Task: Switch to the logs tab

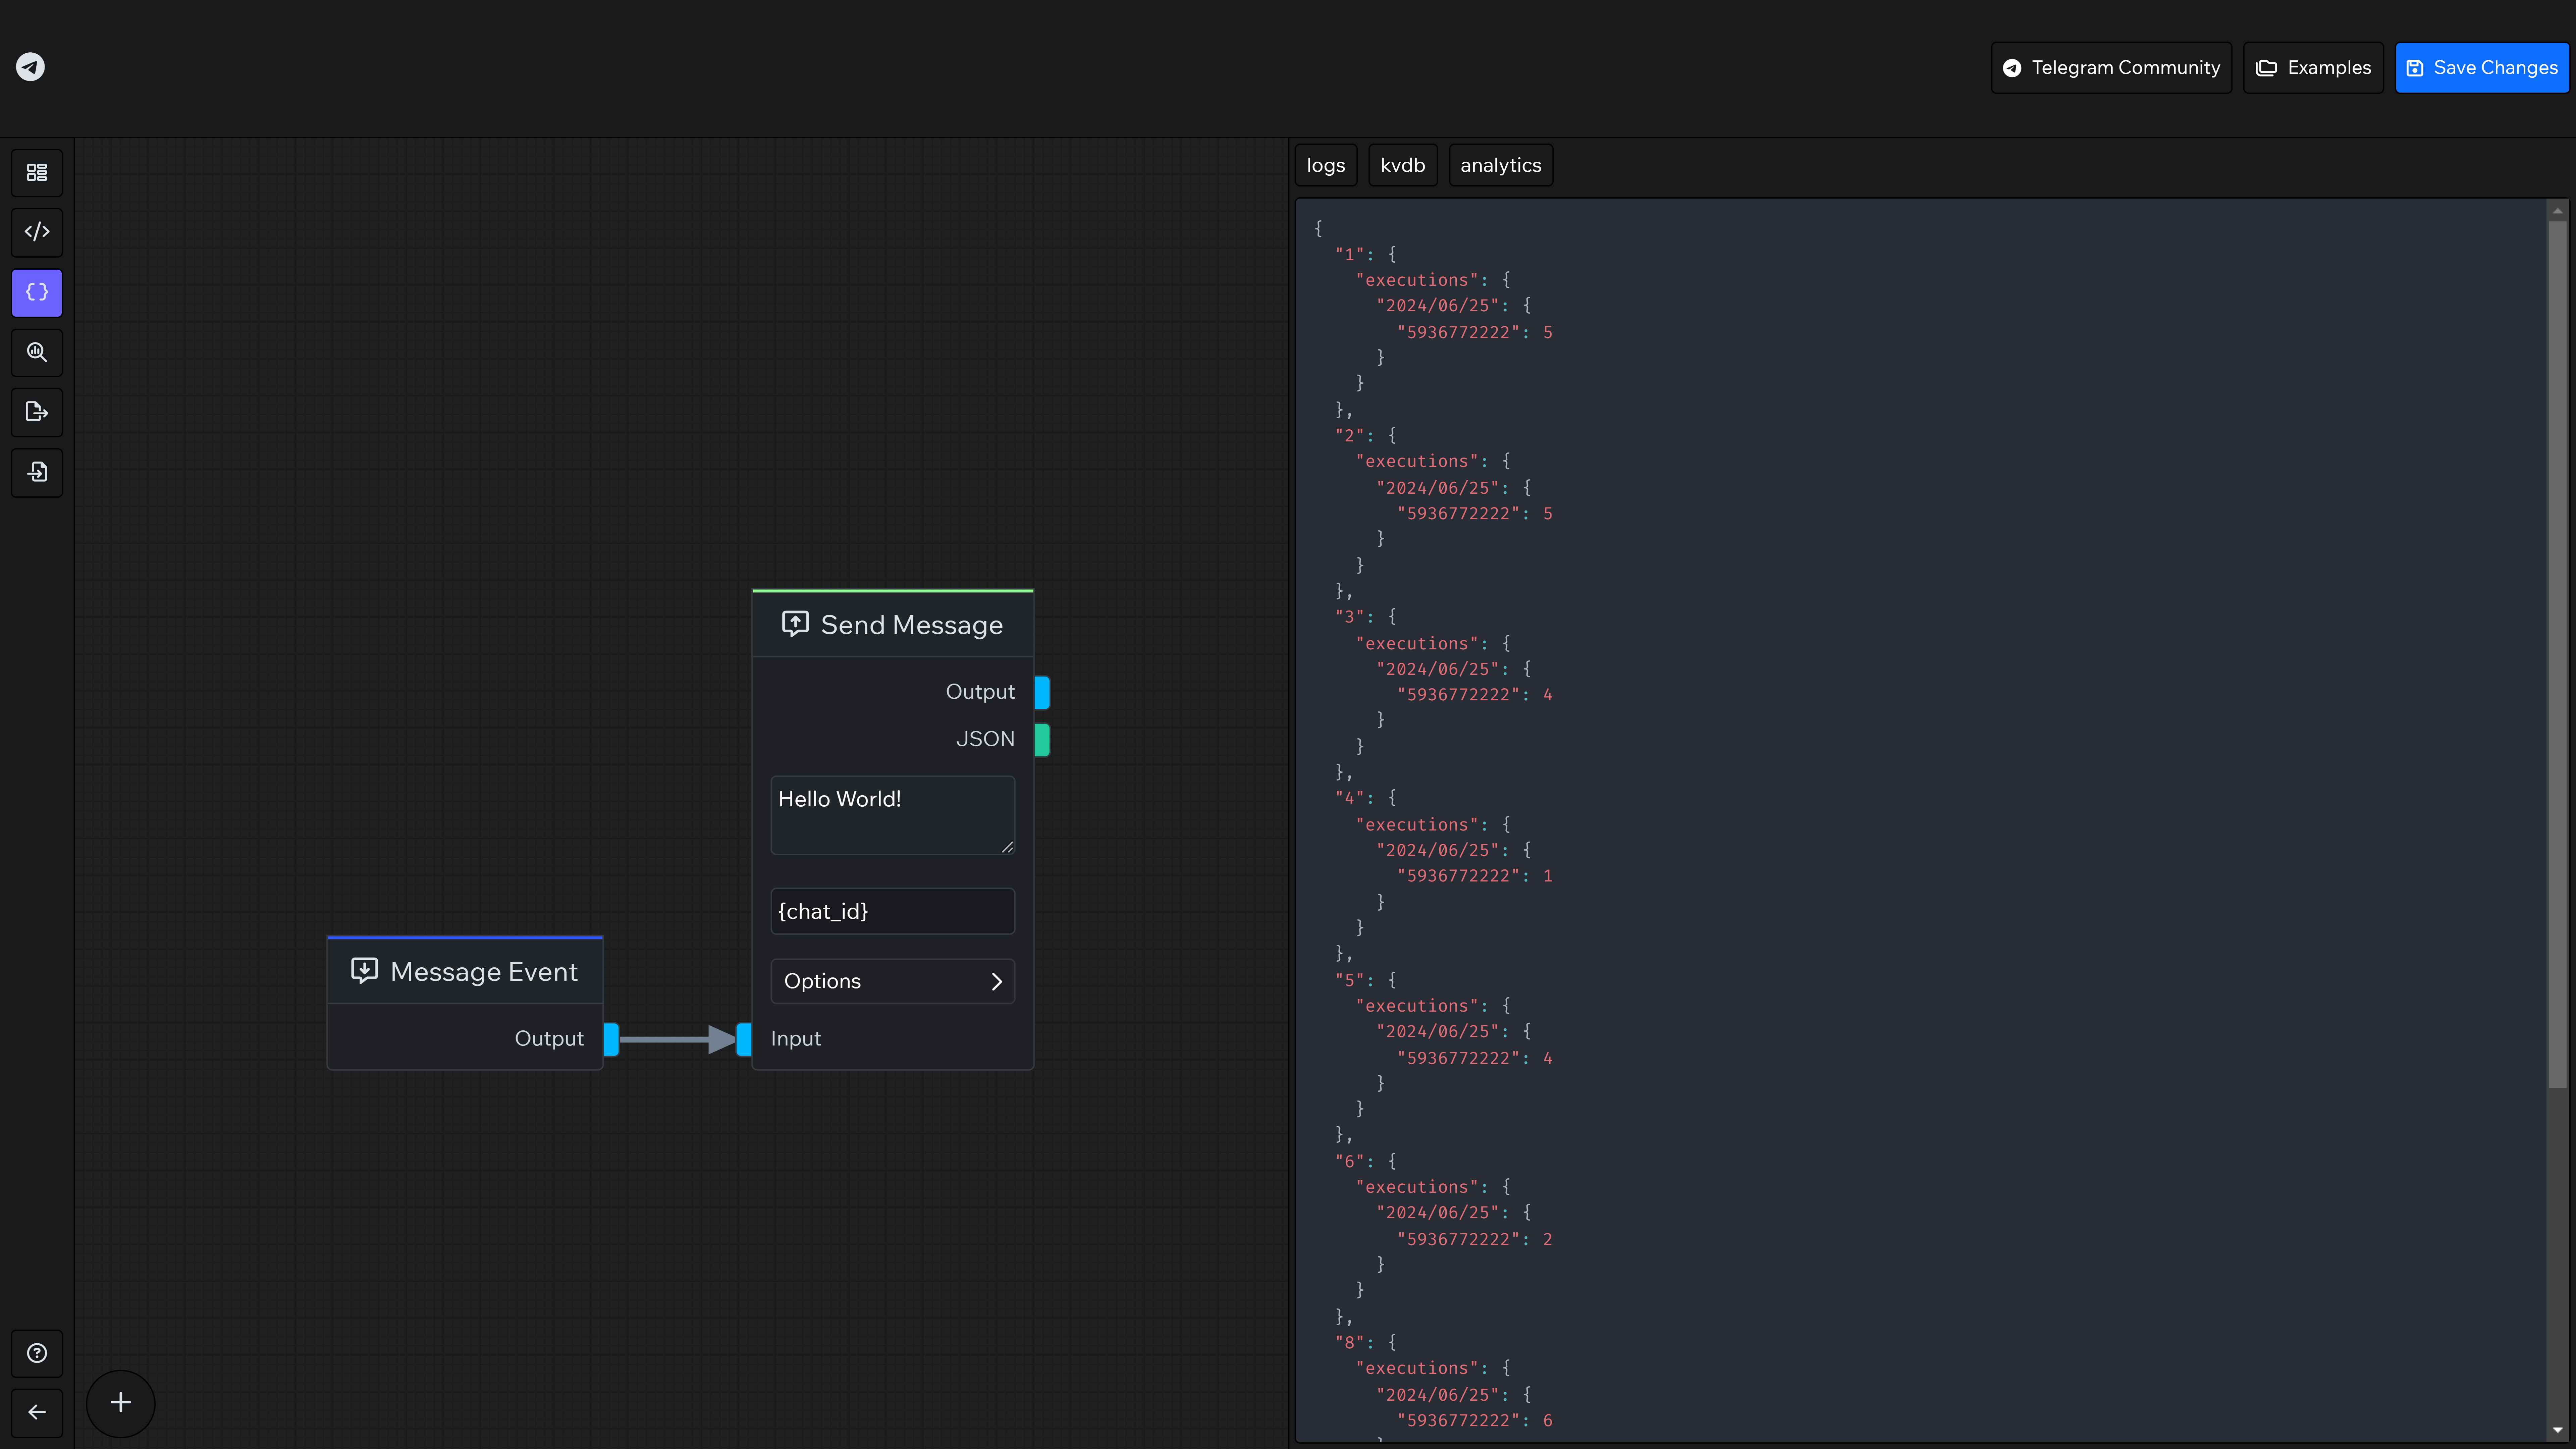Action: tap(1326, 165)
